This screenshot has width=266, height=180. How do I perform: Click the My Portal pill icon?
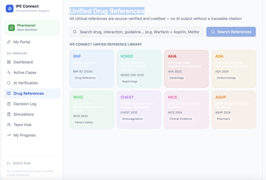(9, 42)
